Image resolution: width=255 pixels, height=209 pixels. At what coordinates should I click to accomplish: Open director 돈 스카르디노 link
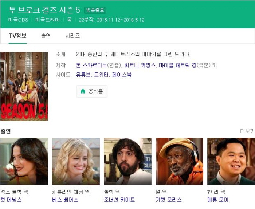91,65
